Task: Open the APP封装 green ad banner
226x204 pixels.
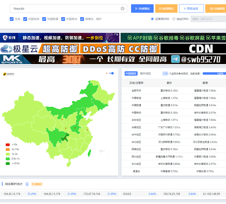Action: pyautogui.click(x=173, y=38)
